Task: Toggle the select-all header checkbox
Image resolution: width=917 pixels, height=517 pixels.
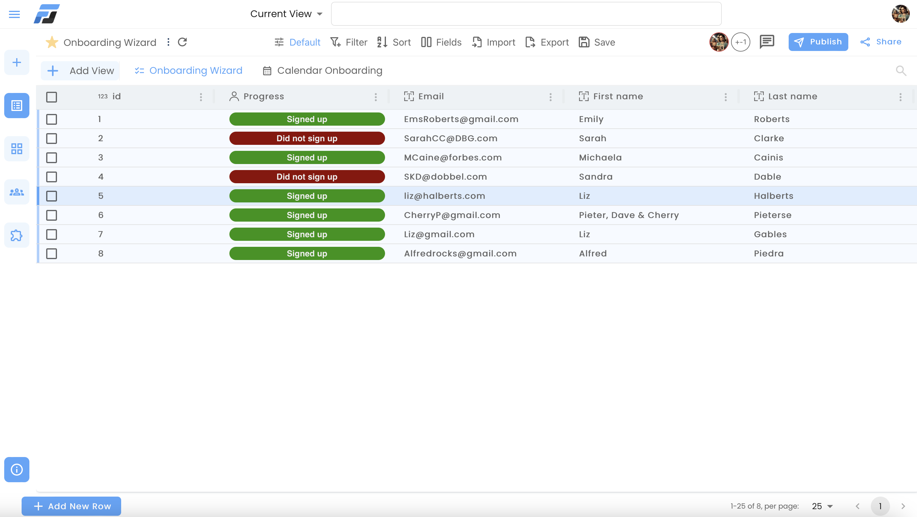Action: (52, 97)
